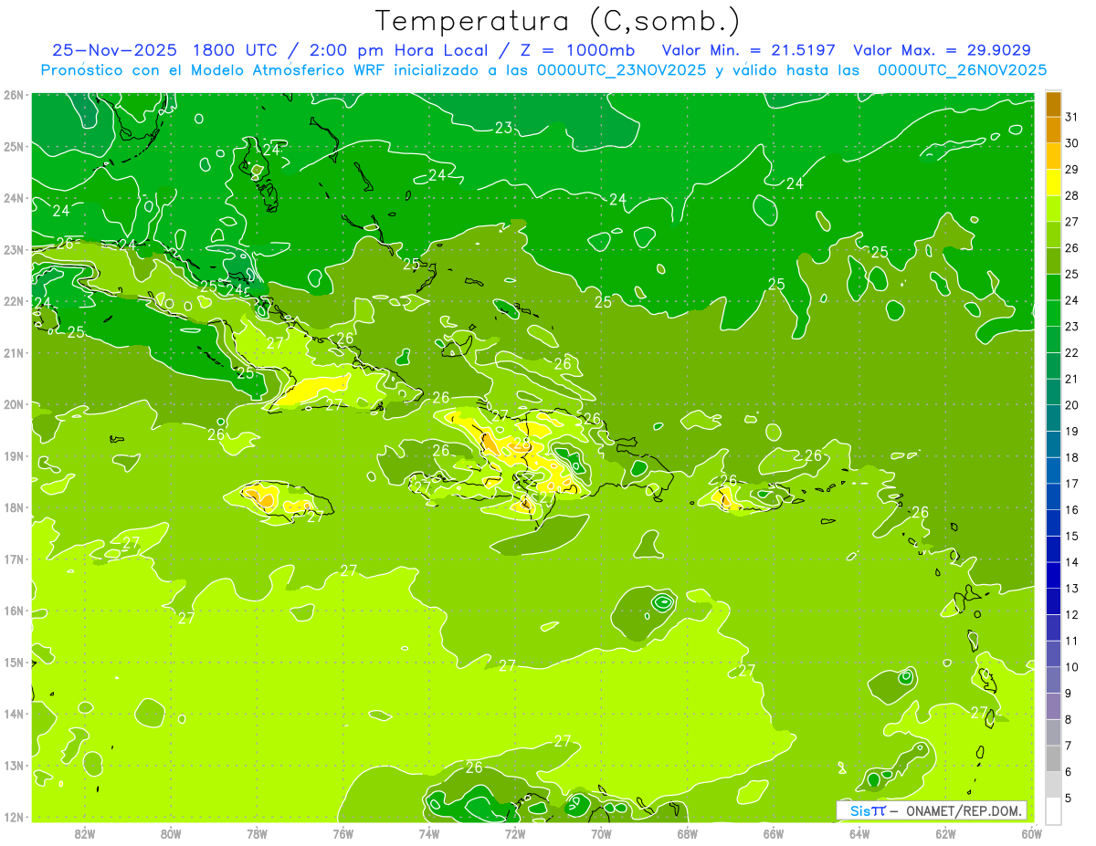Image resolution: width=1096 pixels, height=846 pixels.
Task: Click the dark orange legend swatch above 31
Action: pyautogui.click(x=1053, y=104)
